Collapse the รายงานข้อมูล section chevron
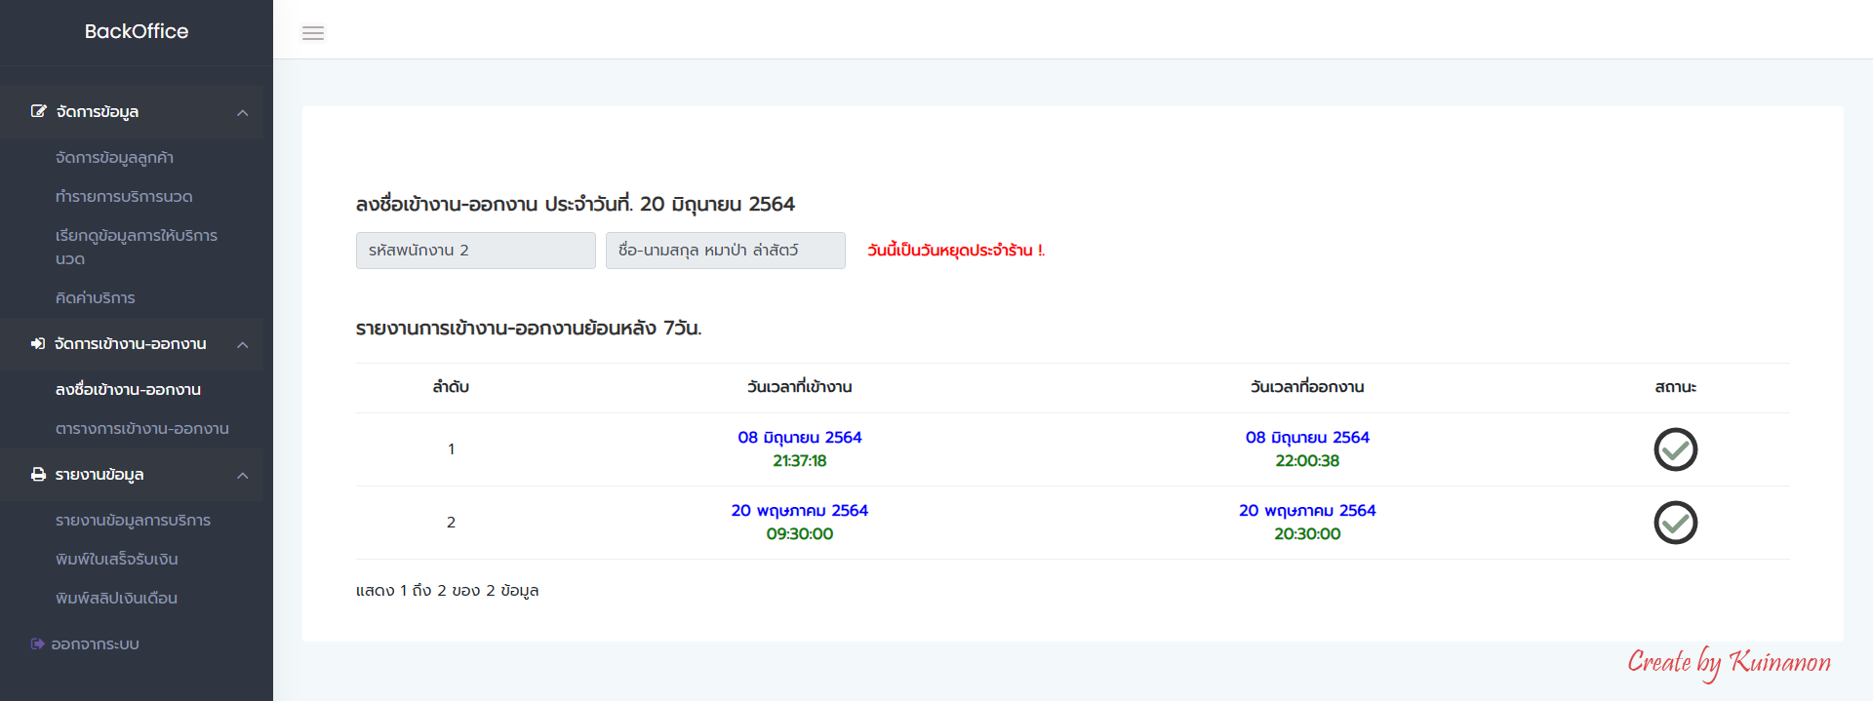This screenshot has height=701, width=1873. click(243, 476)
